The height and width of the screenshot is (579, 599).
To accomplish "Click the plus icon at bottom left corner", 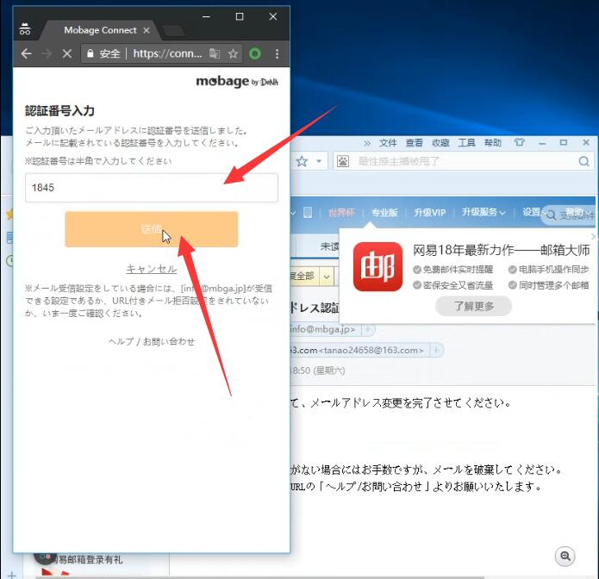I will coord(12,575).
